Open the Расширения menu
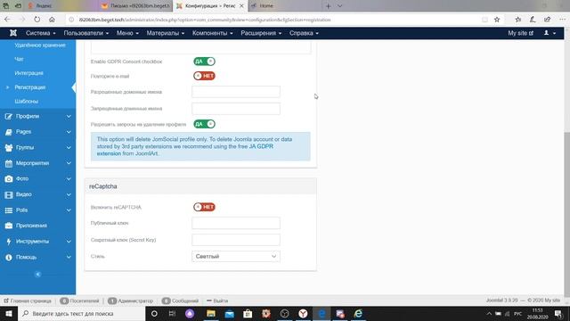The height and width of the screenshot is (321, 570). point(261,33)
